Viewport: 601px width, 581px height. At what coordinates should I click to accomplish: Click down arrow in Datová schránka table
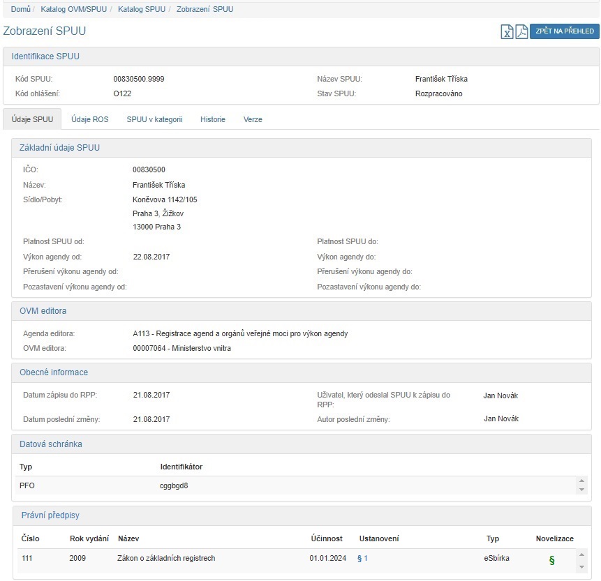coord(581,490)
